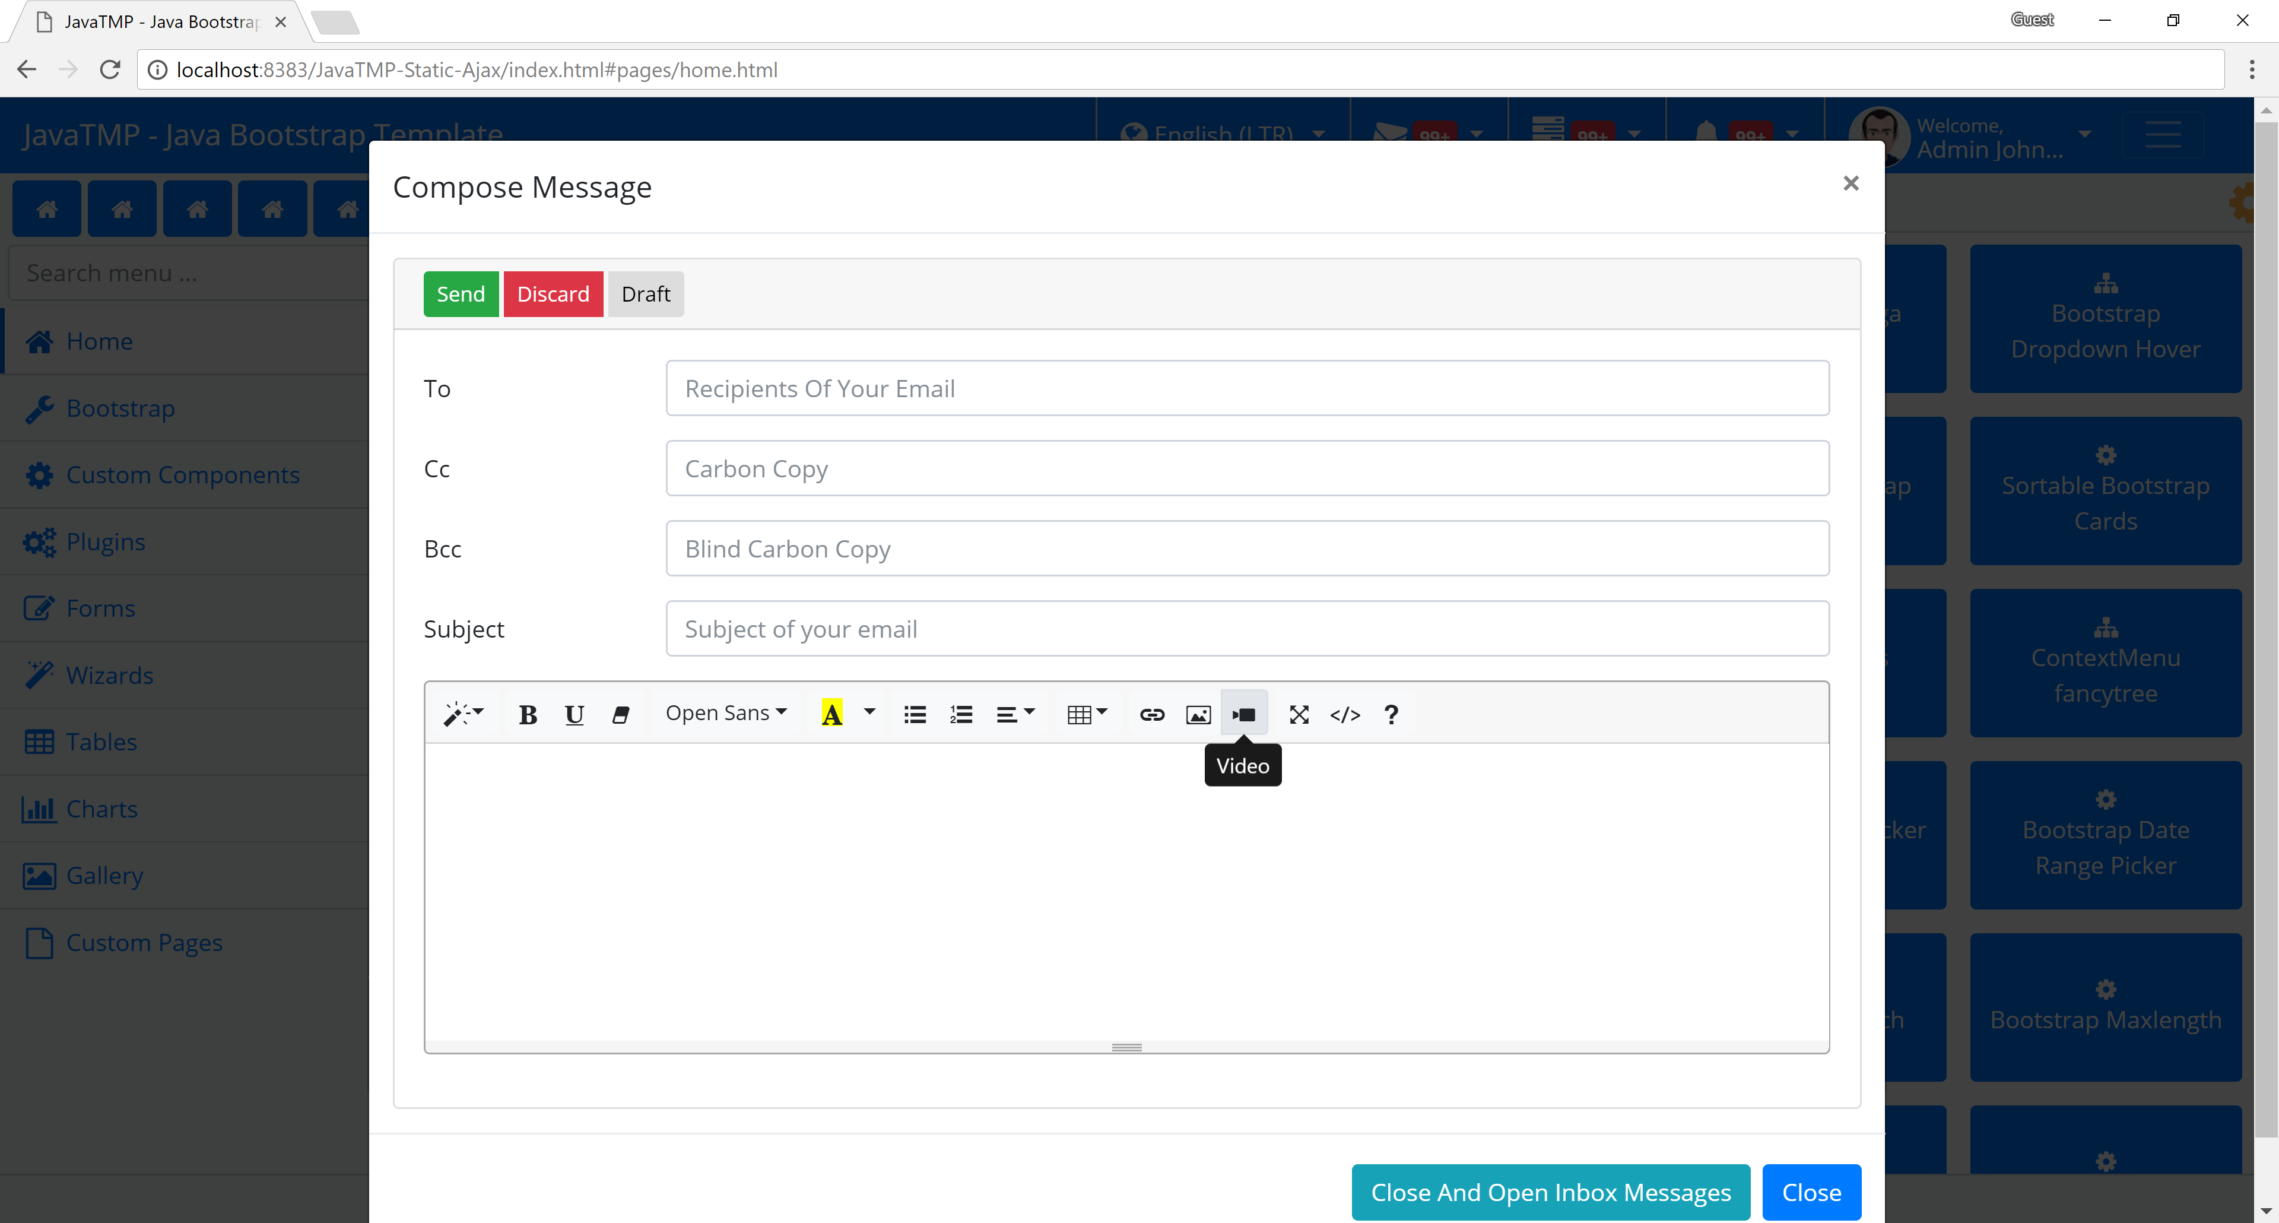Insert image using picture icon

tap(1198, 713)
